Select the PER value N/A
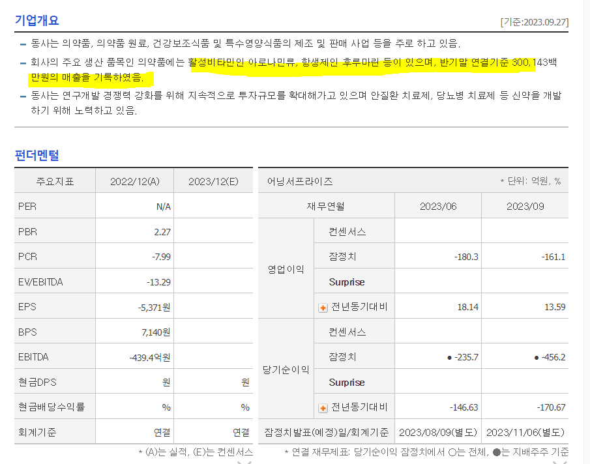This screenshot has height=464, width=590. [163, 207]
